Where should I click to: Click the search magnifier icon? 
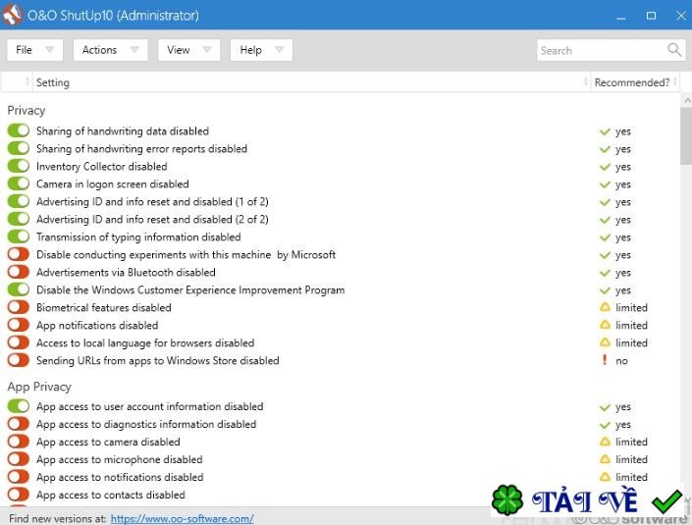click(674, 50)
